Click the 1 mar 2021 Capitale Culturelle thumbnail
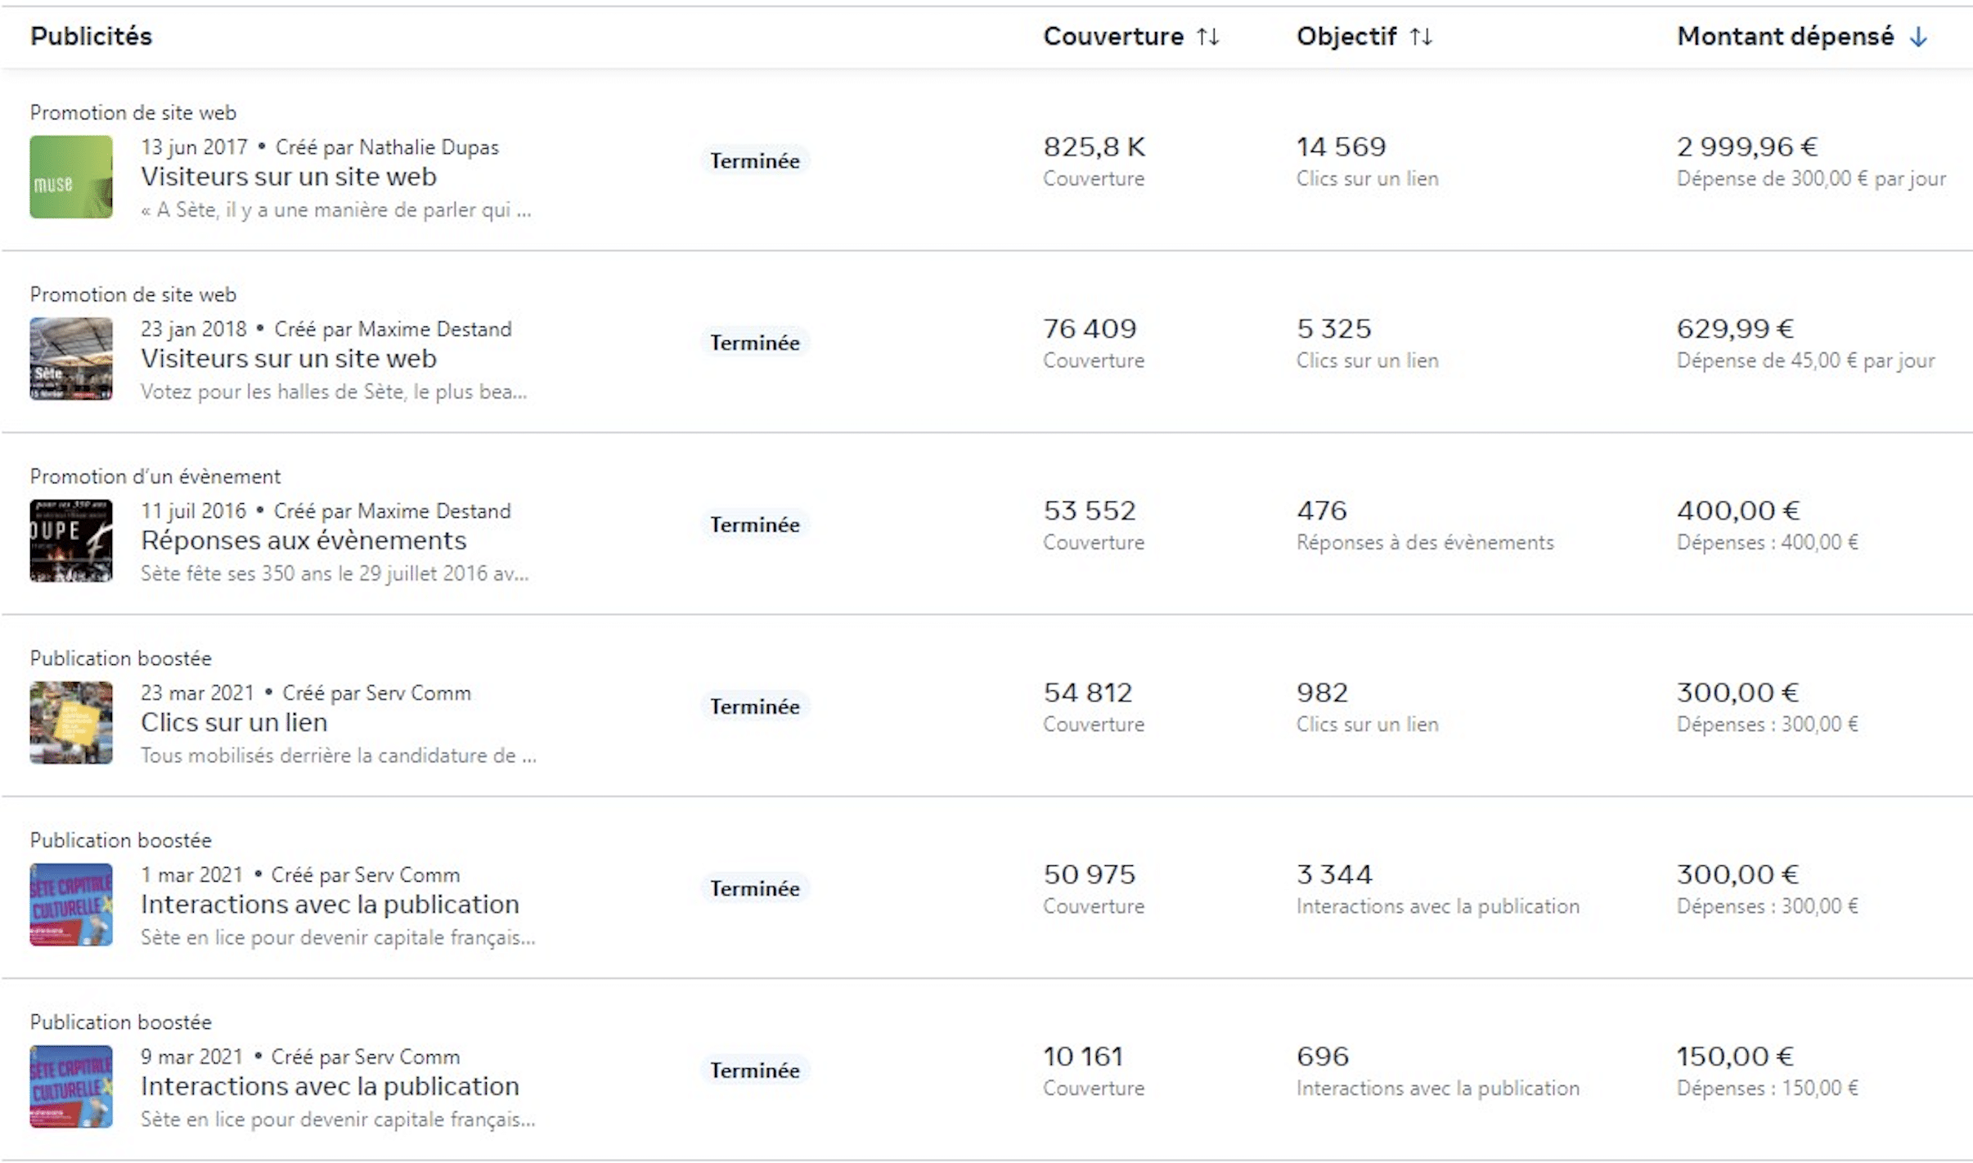 pyautogui.click(x=71, y=905)
